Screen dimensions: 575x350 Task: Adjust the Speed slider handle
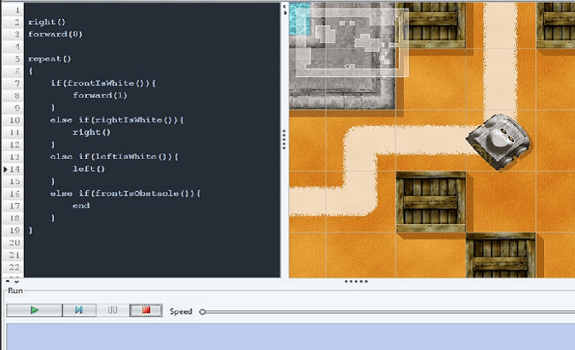pyautogui.click(x=203, y=311)
